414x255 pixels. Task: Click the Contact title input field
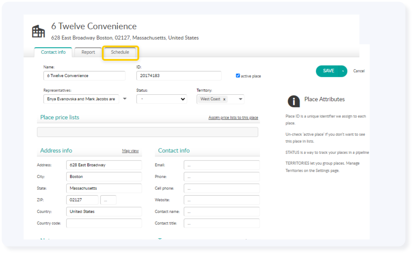222,223
